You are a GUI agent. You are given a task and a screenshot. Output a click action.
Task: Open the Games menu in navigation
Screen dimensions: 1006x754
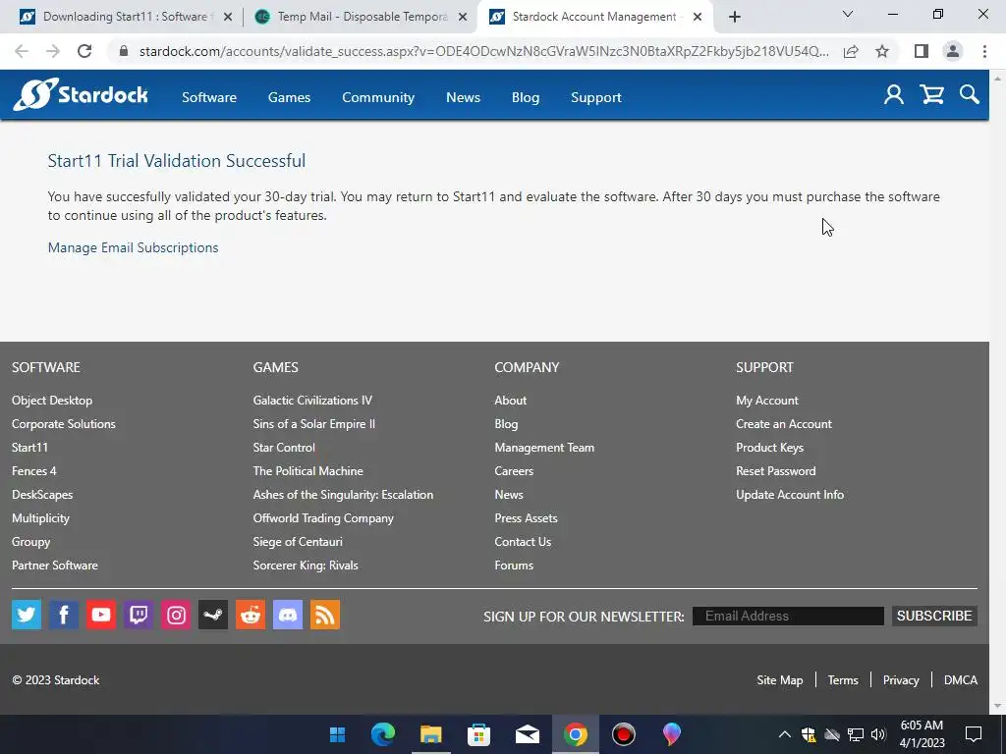(290, 97)
